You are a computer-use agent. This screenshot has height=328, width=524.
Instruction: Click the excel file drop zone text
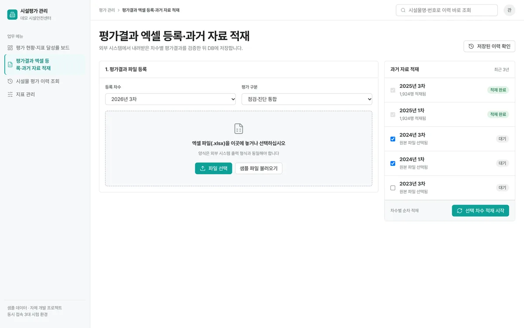(238, 143)
